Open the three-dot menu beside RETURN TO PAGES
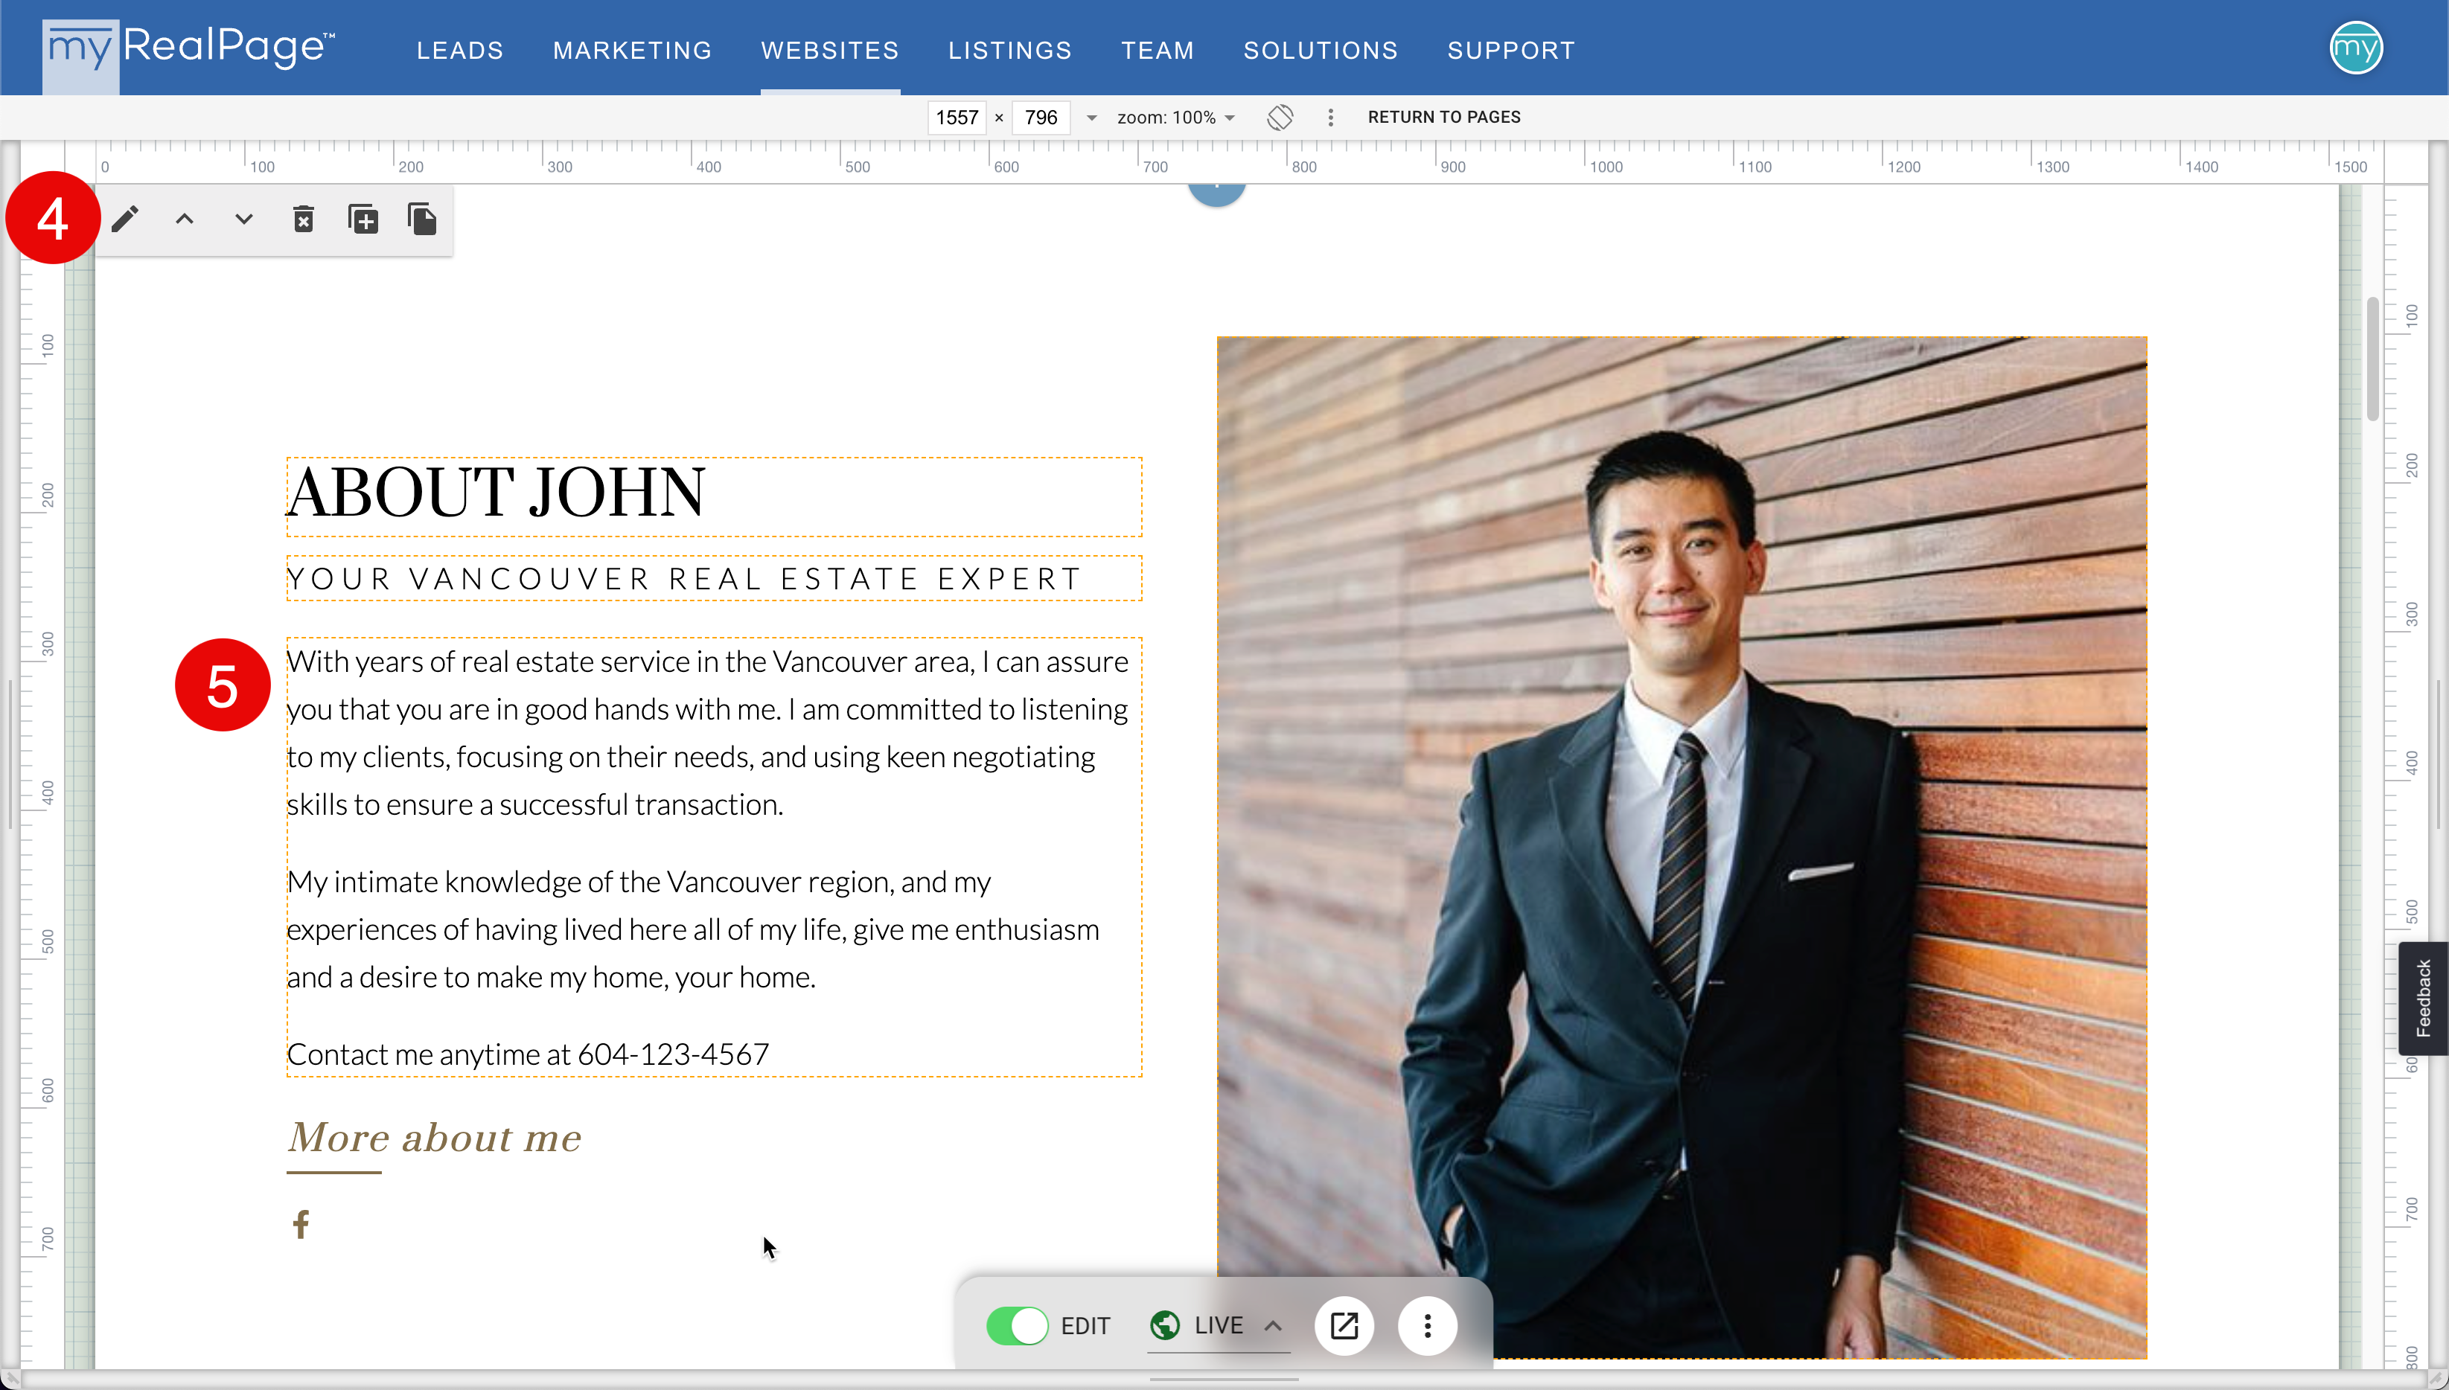This screenshot has height=1390, width=2449. coord(1330,118)
